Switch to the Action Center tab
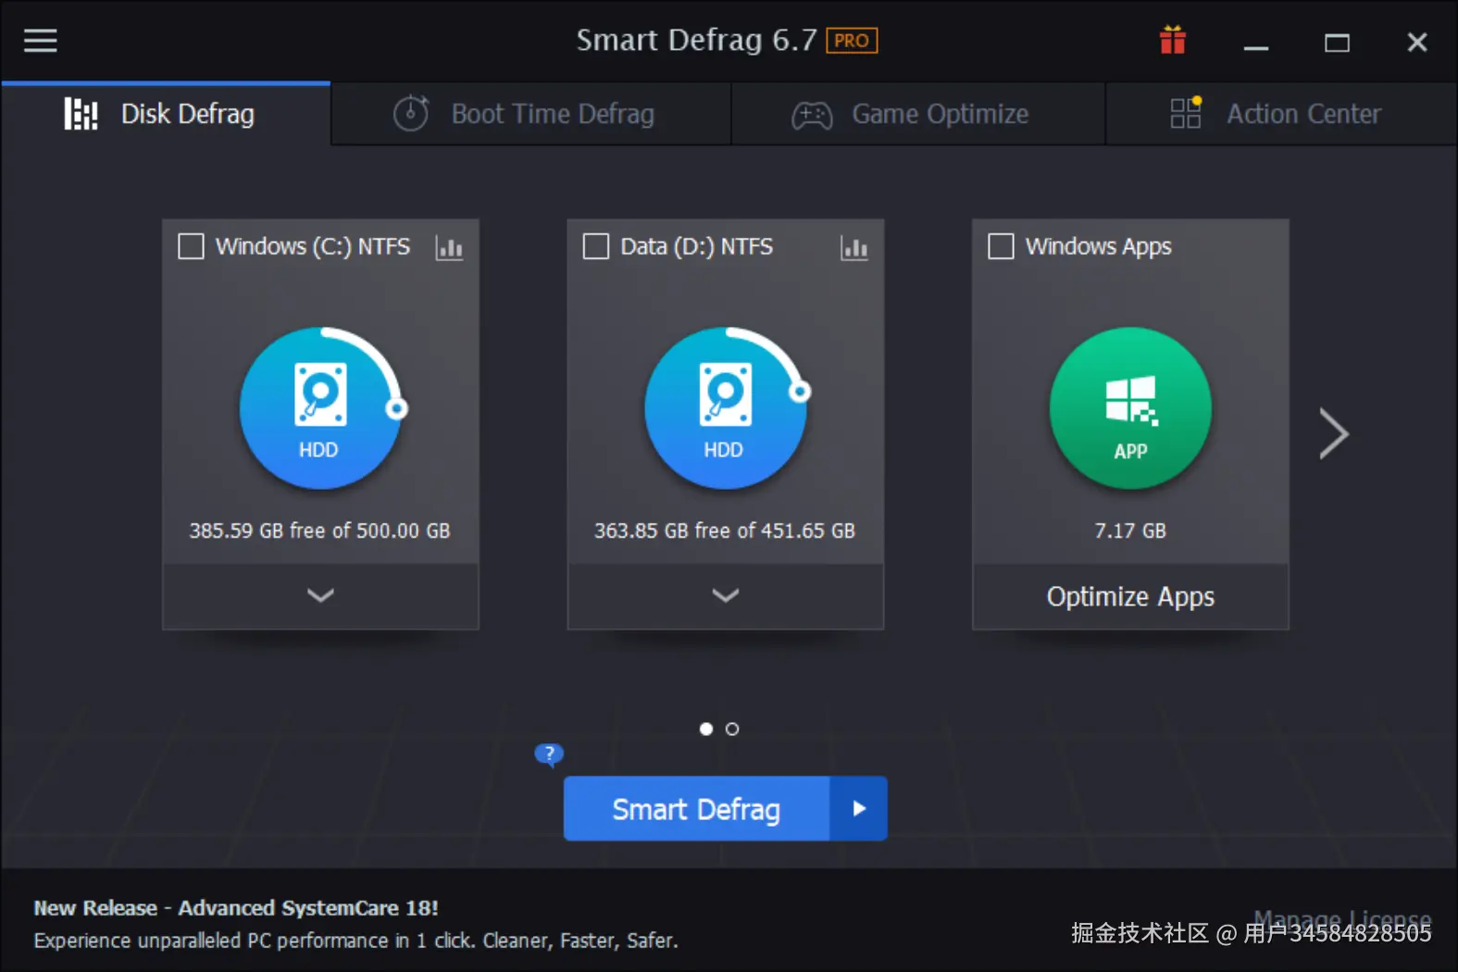Screen dimensions: 1458x972 pos(1281,114)
